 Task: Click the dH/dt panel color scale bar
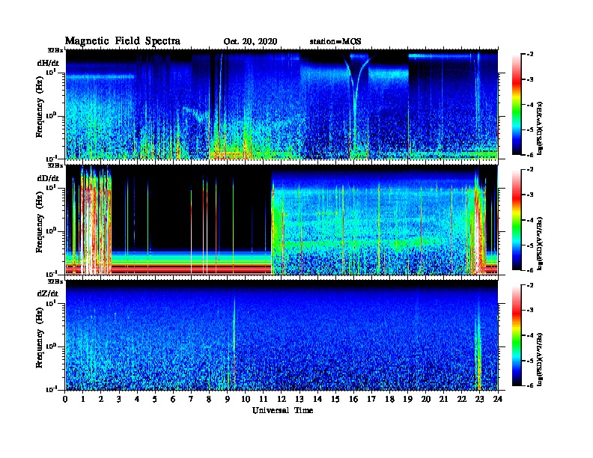tap(517, 104)
